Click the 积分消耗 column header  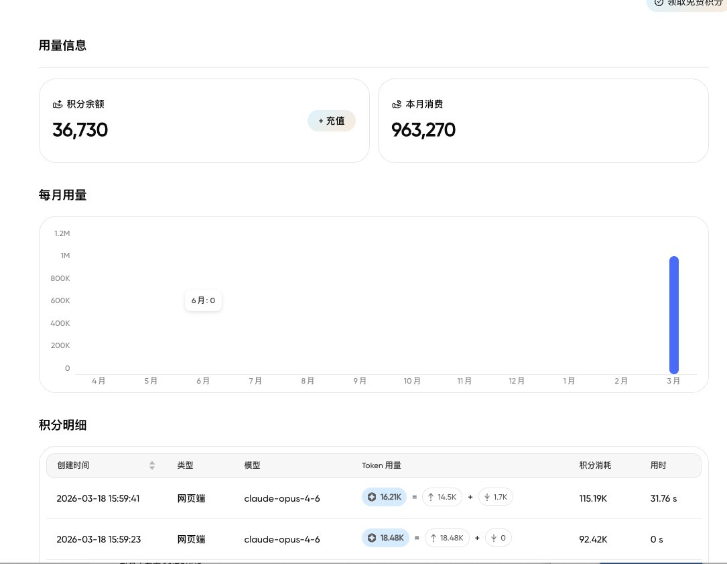595,465
